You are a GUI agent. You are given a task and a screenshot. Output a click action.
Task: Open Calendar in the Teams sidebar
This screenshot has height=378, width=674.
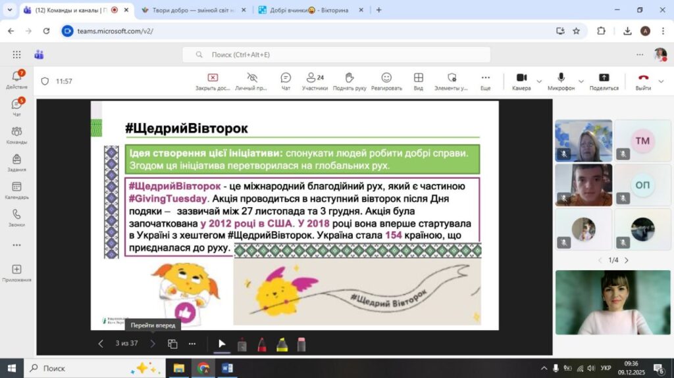point(16,190)
